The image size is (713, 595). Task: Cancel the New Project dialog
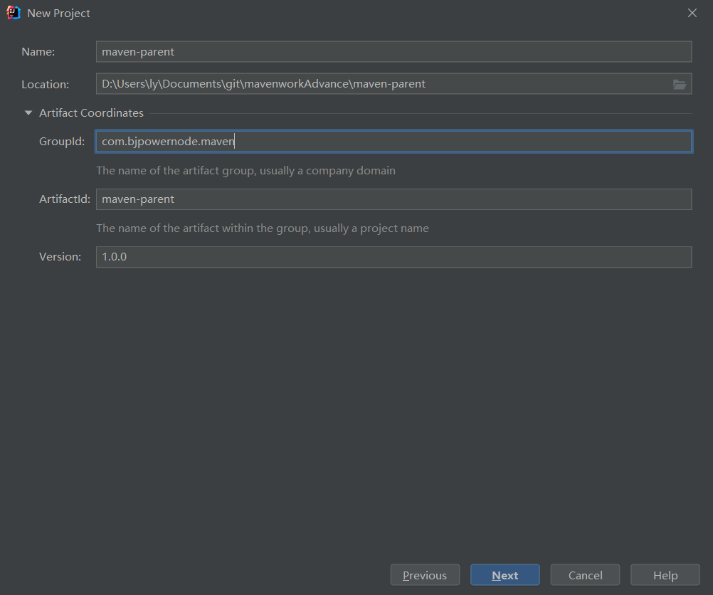click(585, 576)
